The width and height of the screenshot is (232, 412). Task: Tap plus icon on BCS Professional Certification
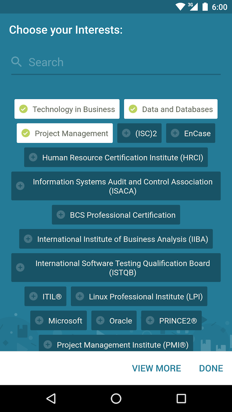click(x=61, y=215)
